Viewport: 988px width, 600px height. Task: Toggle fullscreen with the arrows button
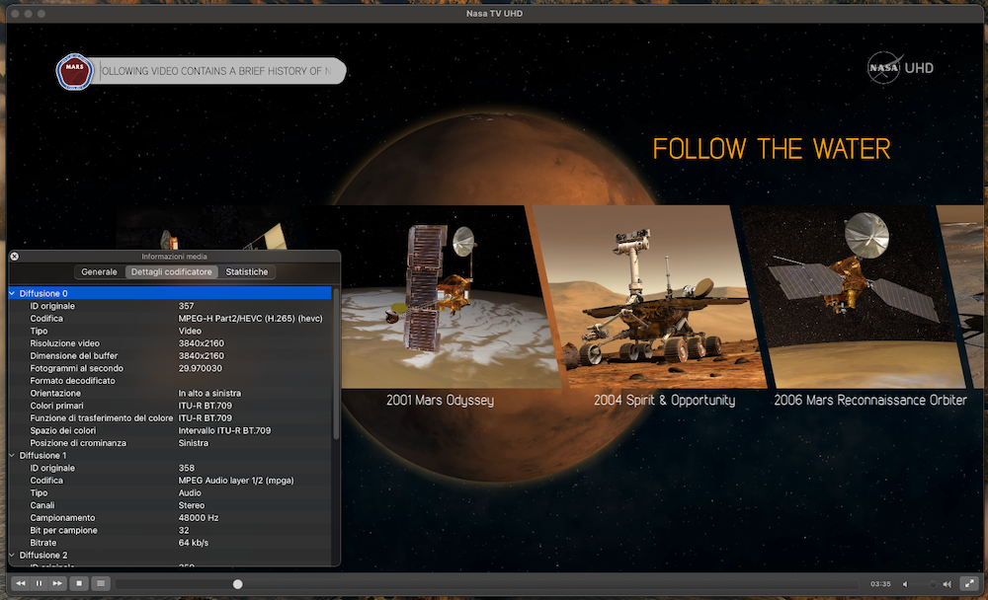[x=969, y=583]
